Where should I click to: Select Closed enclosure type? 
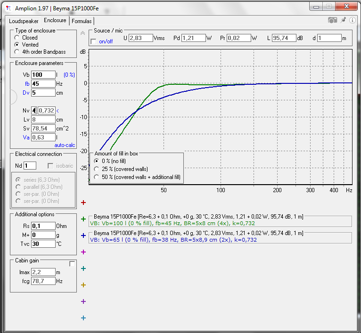tap(16, 38)
